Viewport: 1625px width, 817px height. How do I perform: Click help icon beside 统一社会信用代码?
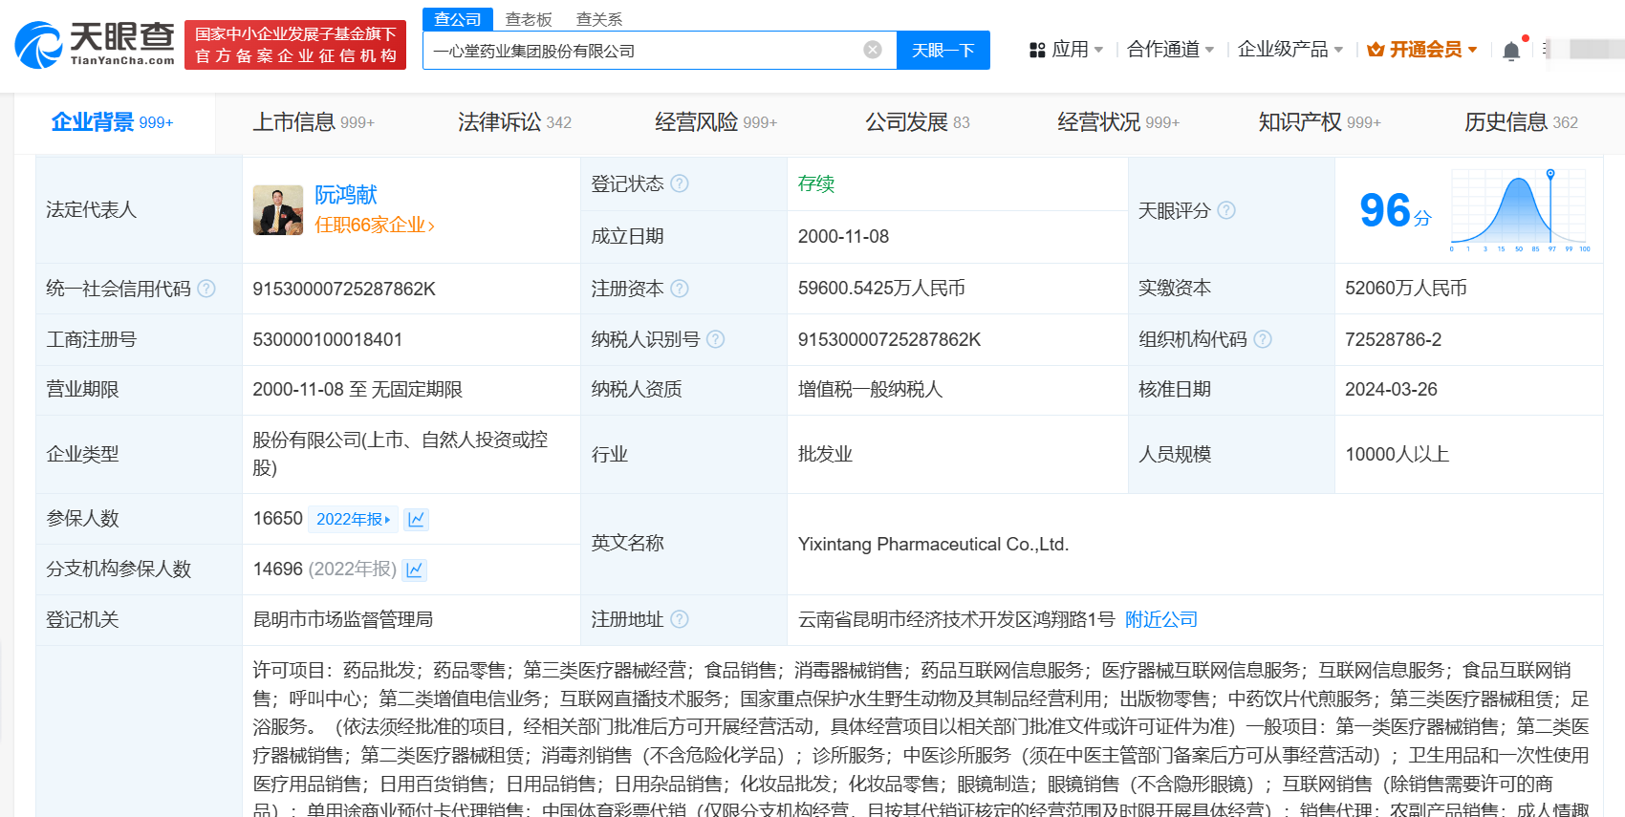[x=206, y=289]
